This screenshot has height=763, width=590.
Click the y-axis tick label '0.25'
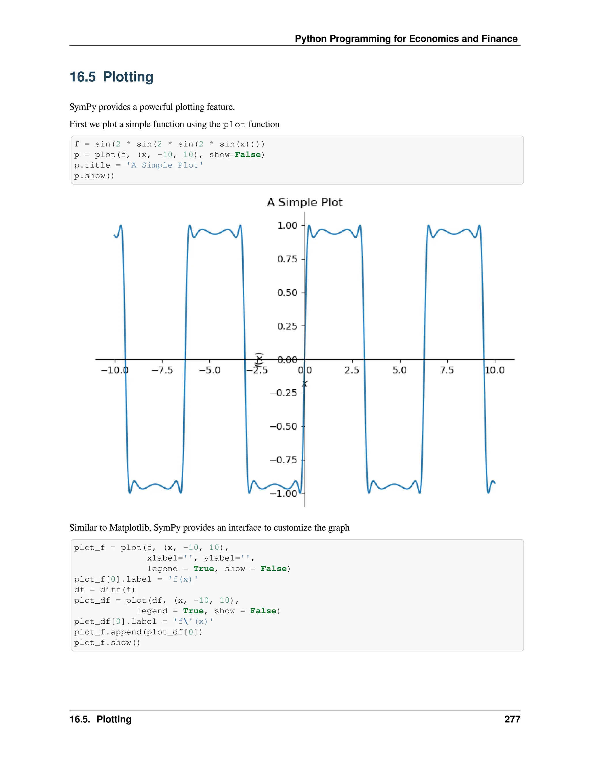tap(287, 326)
